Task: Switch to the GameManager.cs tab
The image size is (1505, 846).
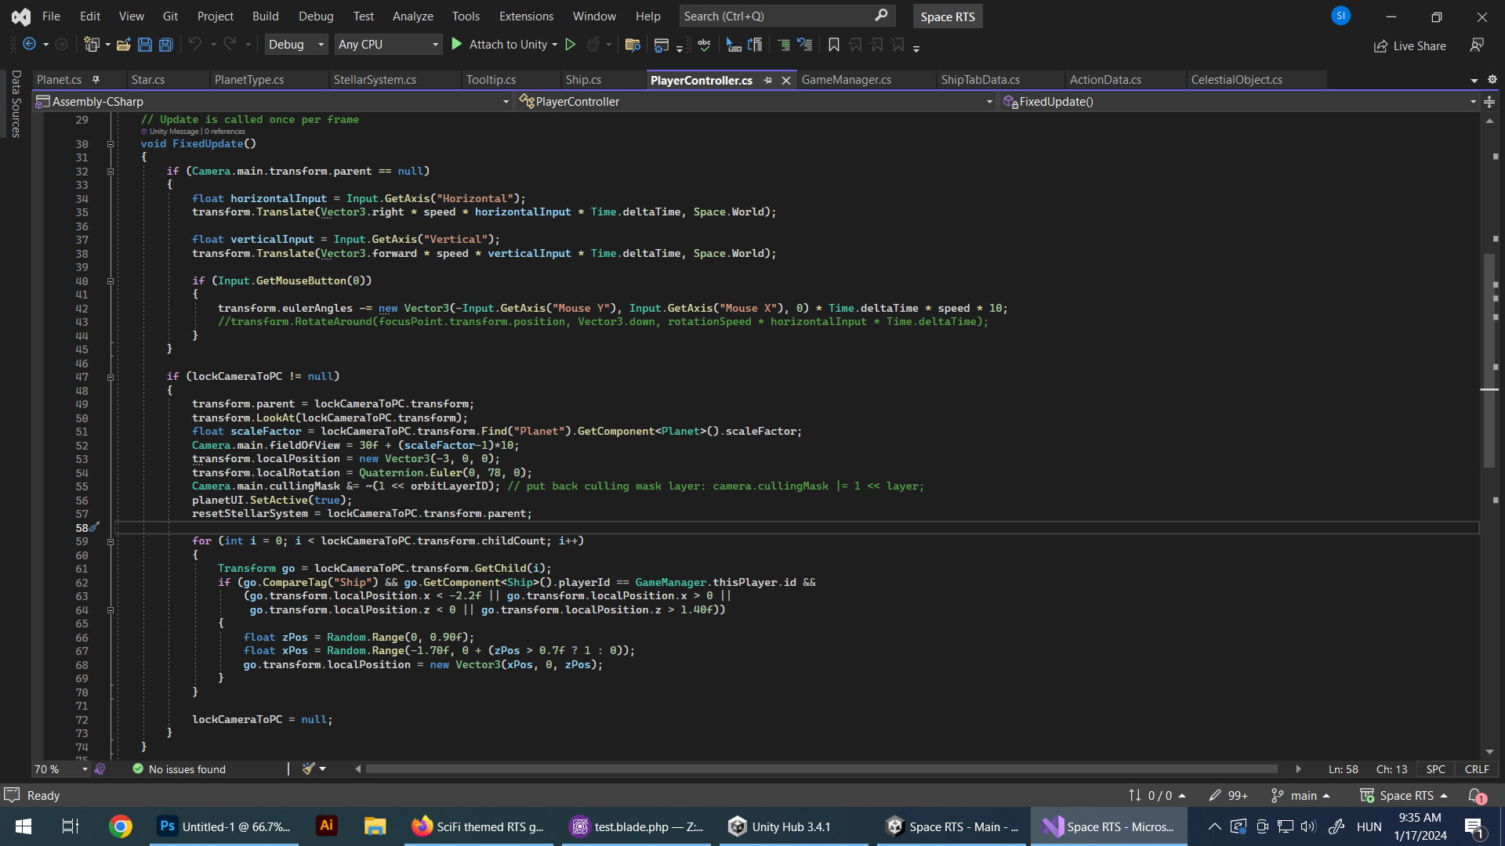Action: 846,80
